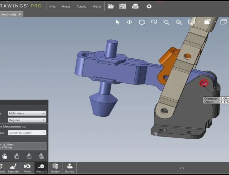Click the Animate tool at bottom-left

pyautogui.click(x=2, y=168)
